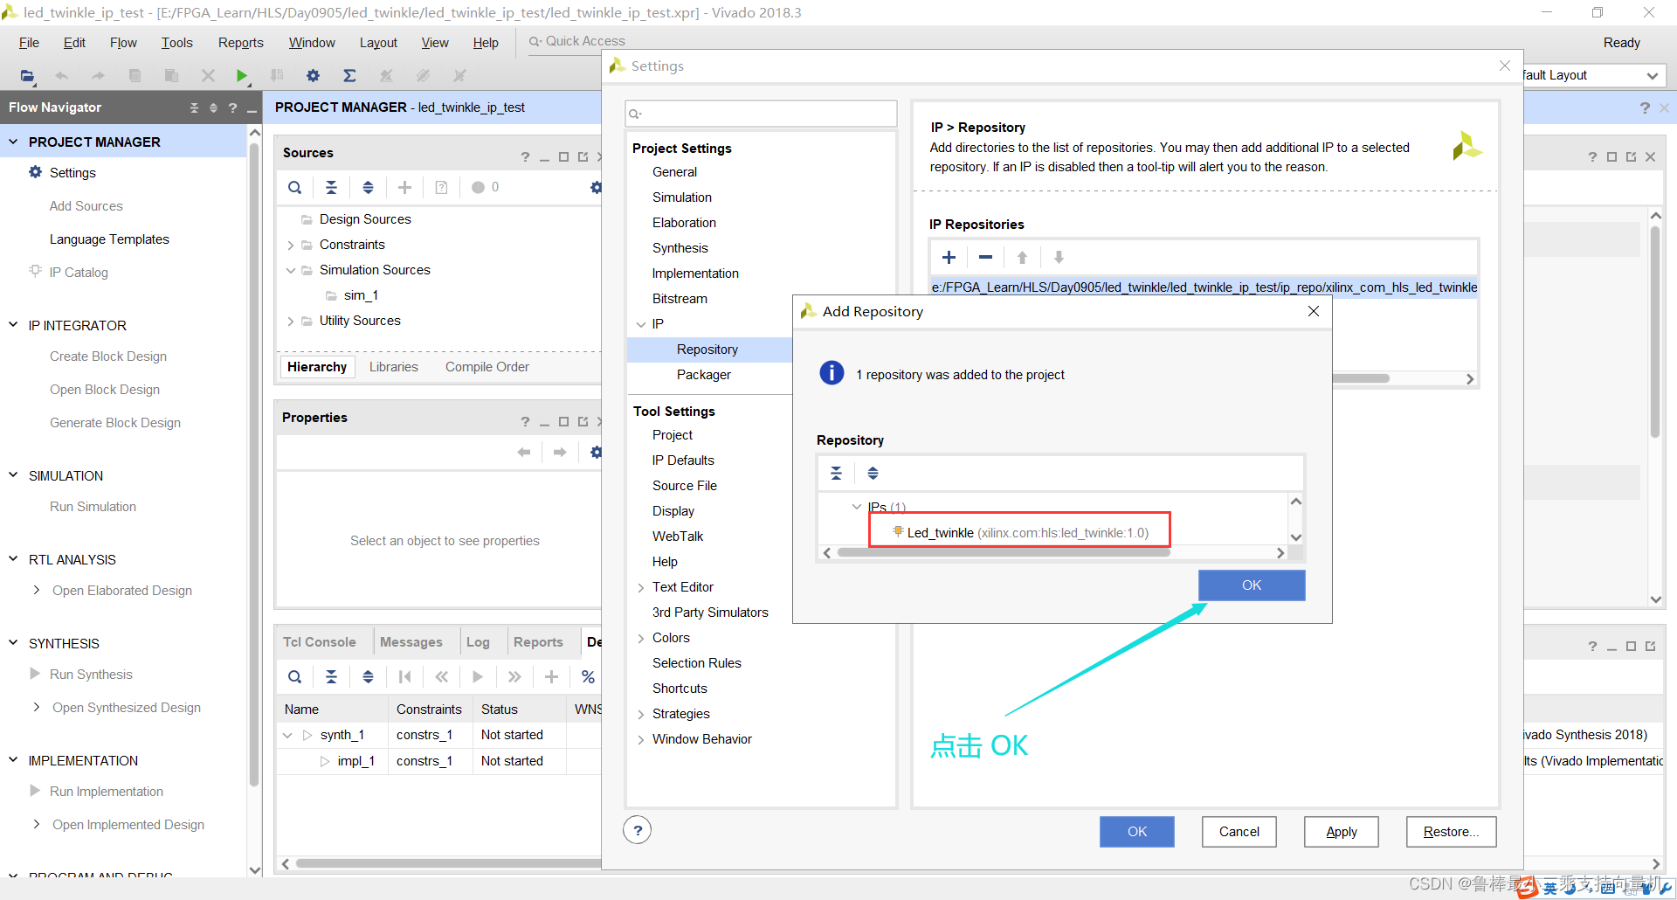Click Apply in the Settings dialog
Image resolution: width=1677 pixels, height=900 pixels.
tap(1342, 832)
